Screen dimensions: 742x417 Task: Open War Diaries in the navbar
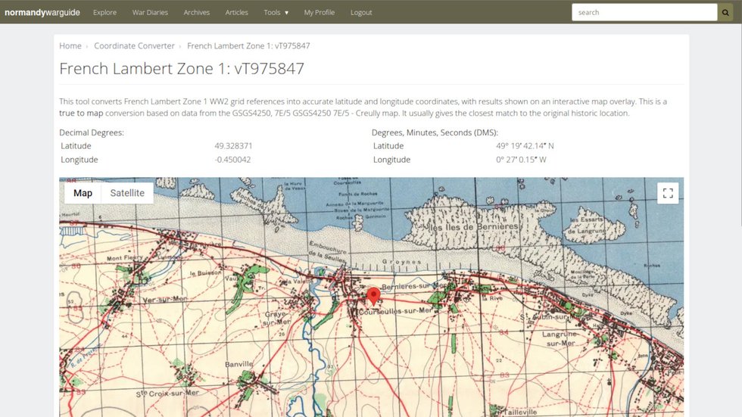[150, 12]
